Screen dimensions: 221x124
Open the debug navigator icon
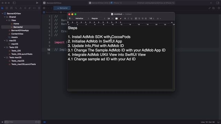pos(30,8)
